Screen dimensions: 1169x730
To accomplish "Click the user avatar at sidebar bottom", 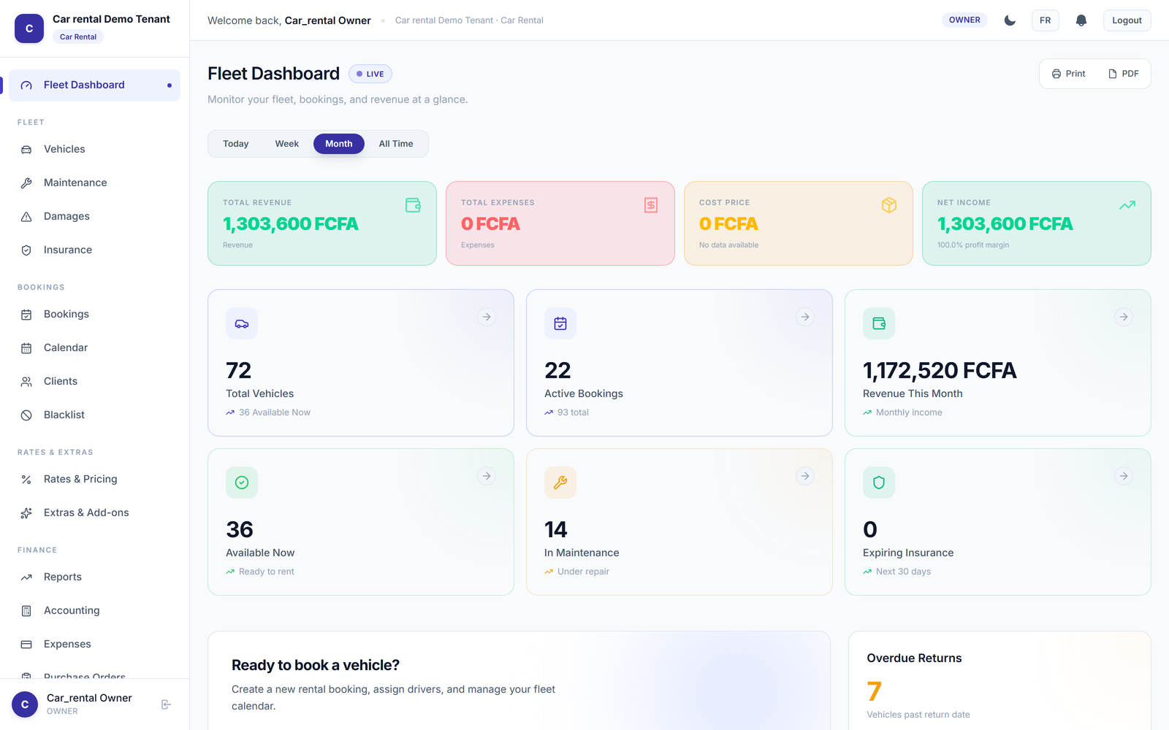I will [x=25, y=704].
